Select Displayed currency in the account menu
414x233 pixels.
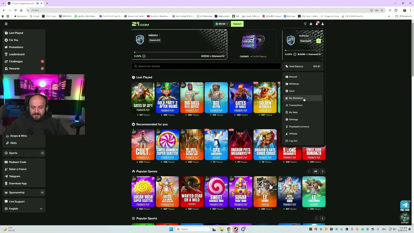coord(303,127)
